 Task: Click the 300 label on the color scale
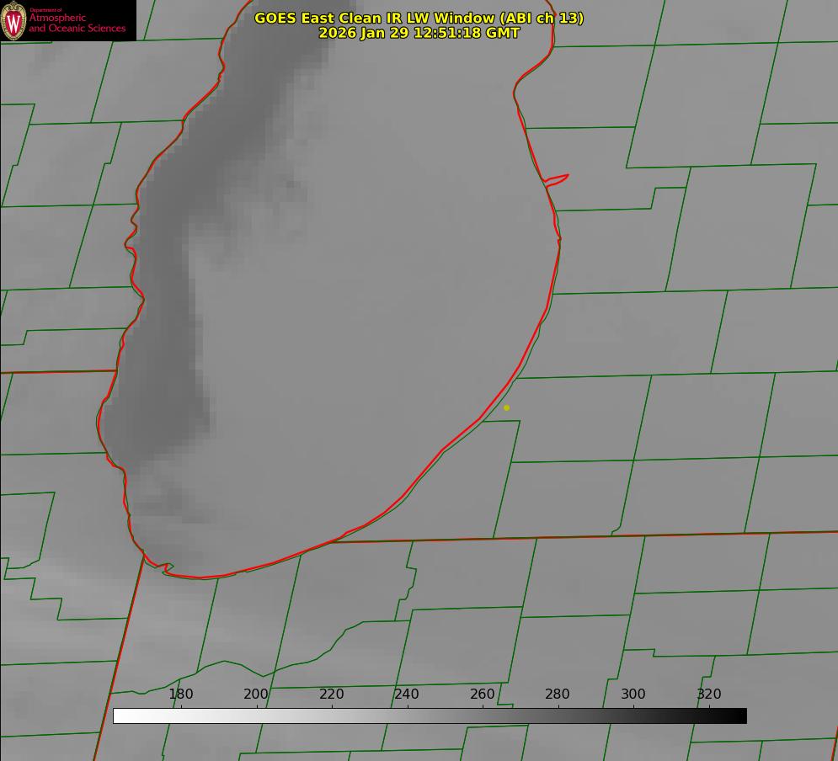coord(633,694)
